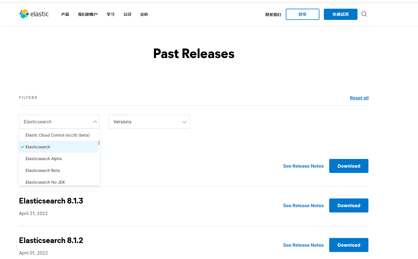Click the April 21, 2022 date
418x259 pixels.
pos(33,213)
